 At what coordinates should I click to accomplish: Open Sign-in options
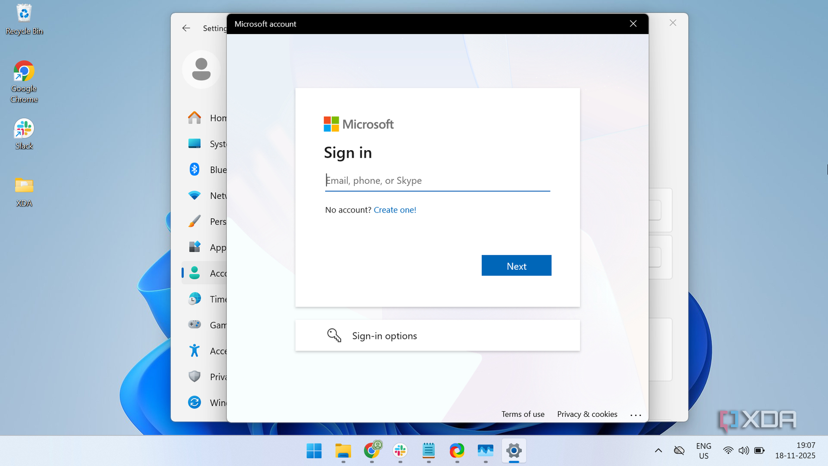pos(438,335)
